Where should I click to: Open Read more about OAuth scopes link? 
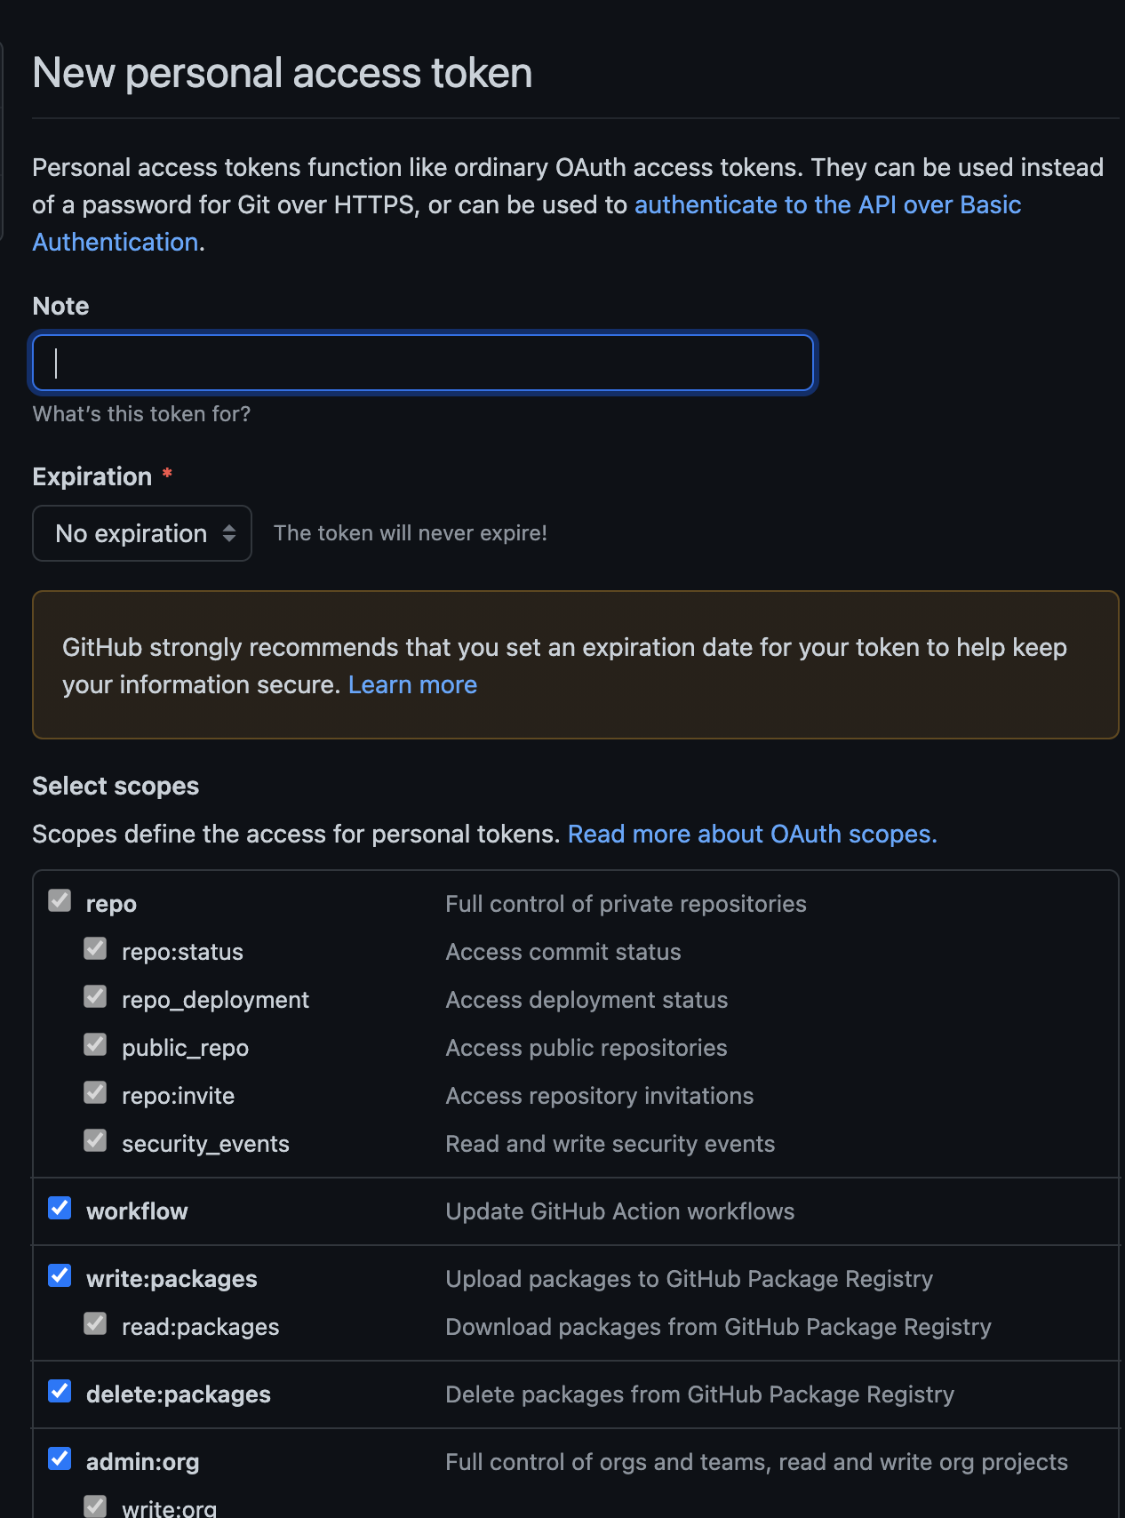click(752, 835)
